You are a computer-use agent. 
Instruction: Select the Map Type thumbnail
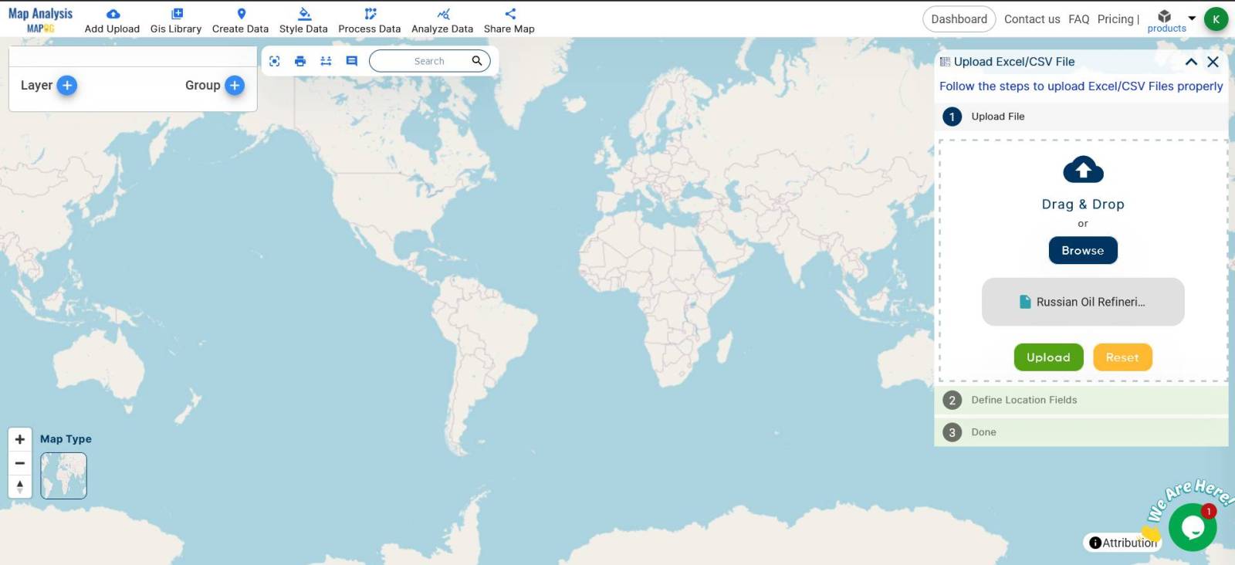tap(63, 475)
